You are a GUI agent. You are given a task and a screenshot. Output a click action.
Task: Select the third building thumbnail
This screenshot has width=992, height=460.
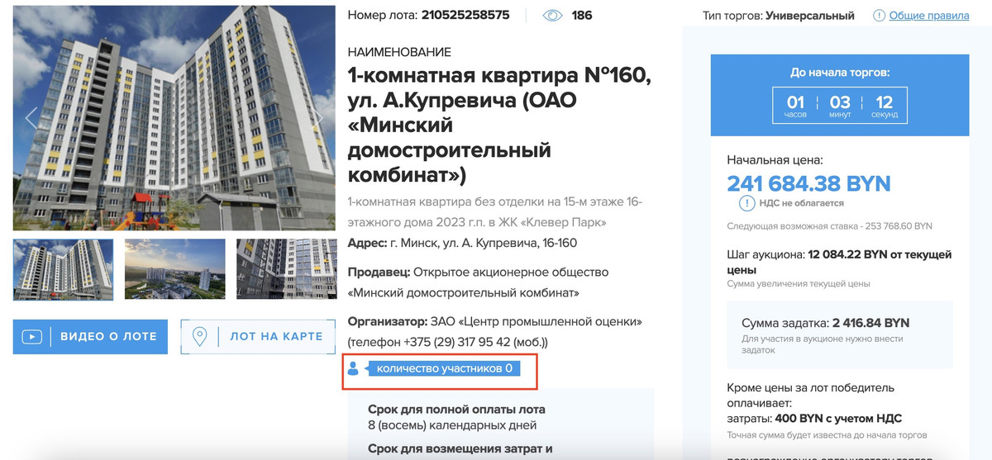point(286,269)
